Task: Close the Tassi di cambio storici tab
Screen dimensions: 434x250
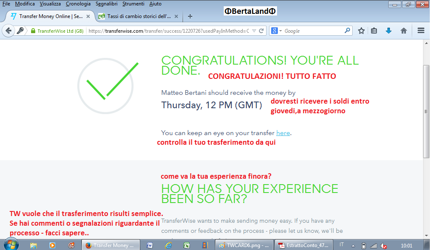Action: pyautogui.click(x=176, y=16)
